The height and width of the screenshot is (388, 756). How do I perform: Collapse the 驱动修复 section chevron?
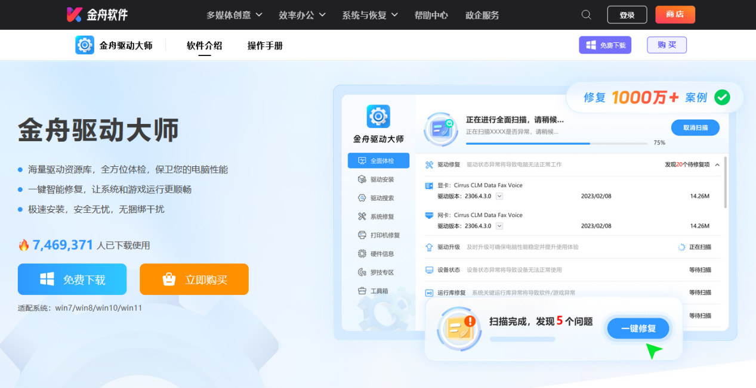click(x=717, y=164)
